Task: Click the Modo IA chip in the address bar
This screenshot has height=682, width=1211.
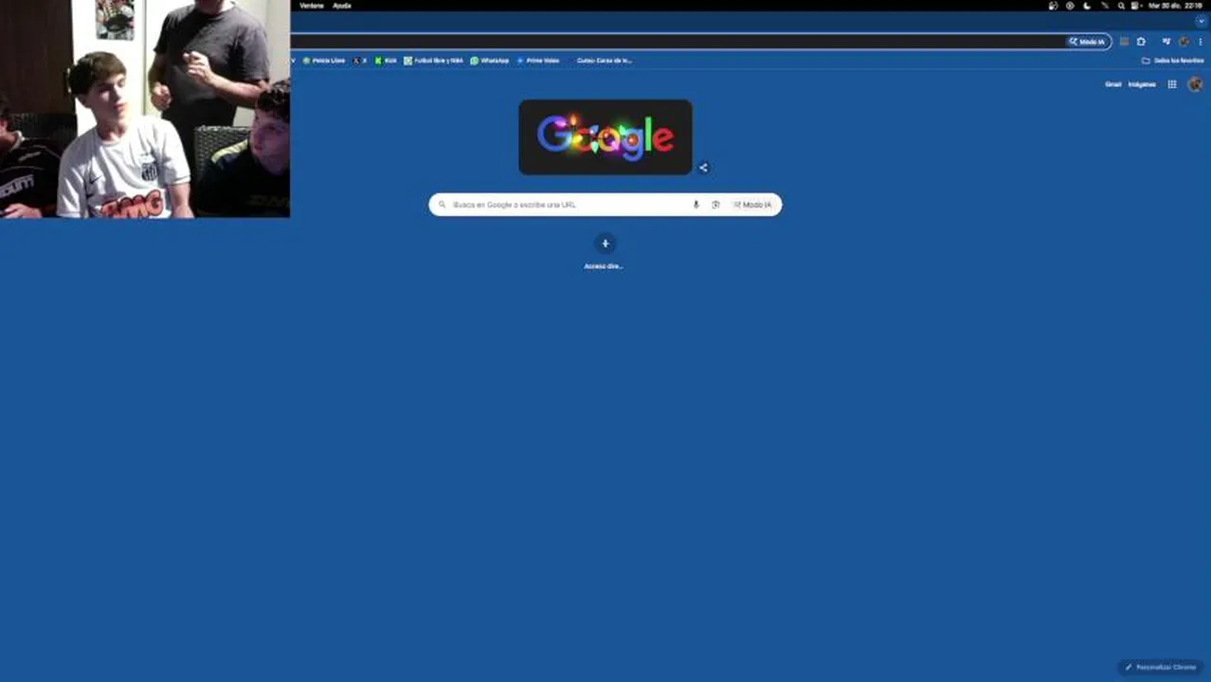Action: [1087, 42]
